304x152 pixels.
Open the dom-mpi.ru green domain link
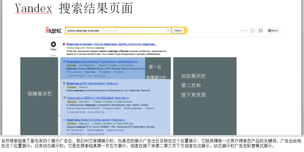84,102
